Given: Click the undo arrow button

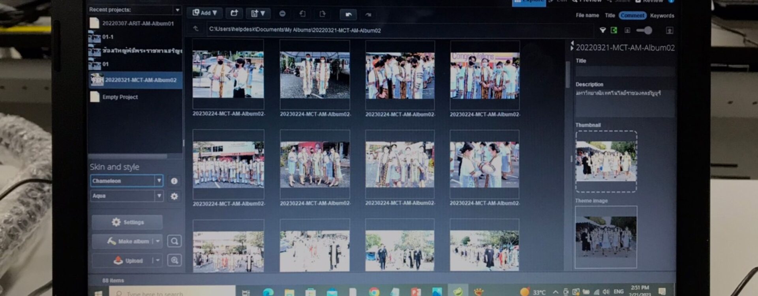Looking at the screenshot, I should pos(348,15).
